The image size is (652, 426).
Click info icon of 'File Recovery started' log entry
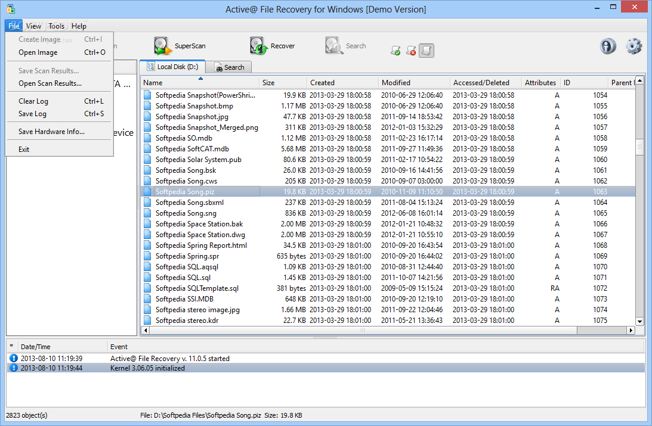(14, 358)
